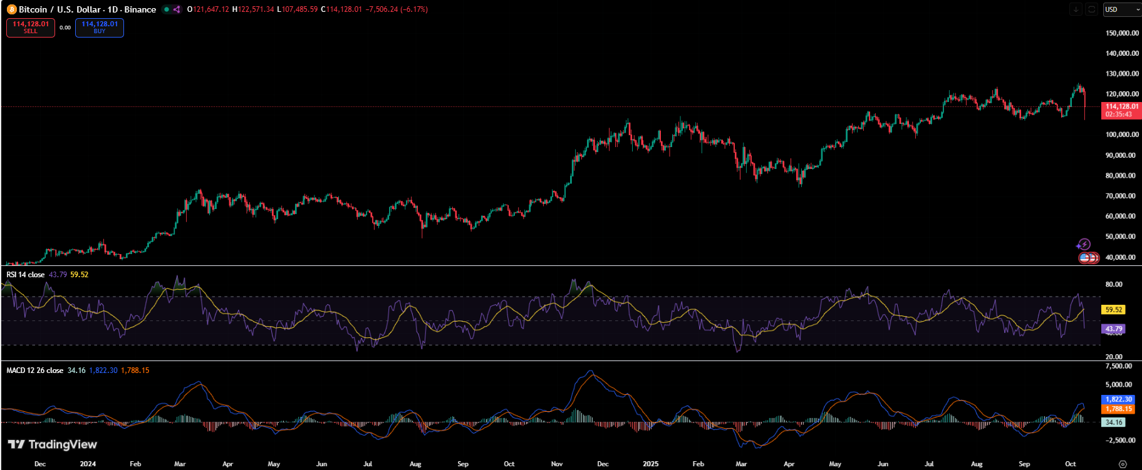Click the purple lightning bolt icon on chart
Screen dimensions: 1142x470
pos(1084,245)
